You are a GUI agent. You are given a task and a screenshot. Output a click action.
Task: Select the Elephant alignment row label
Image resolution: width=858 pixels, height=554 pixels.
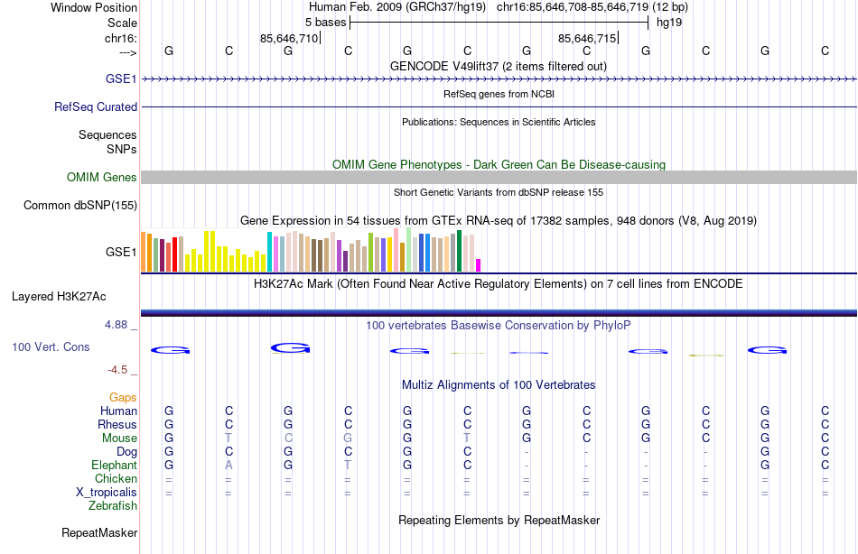pyautogui.click(x=114, y=465)
